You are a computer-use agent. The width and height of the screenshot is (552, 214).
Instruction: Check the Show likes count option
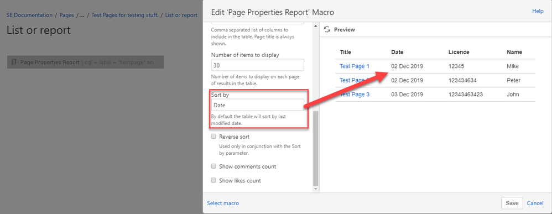pos(213,180)
